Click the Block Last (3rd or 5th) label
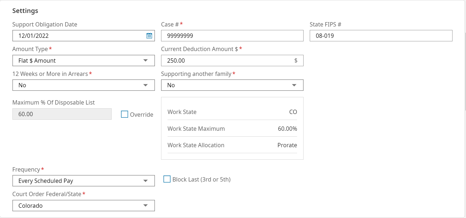This screenshot has height=218, width=466. 201,179
